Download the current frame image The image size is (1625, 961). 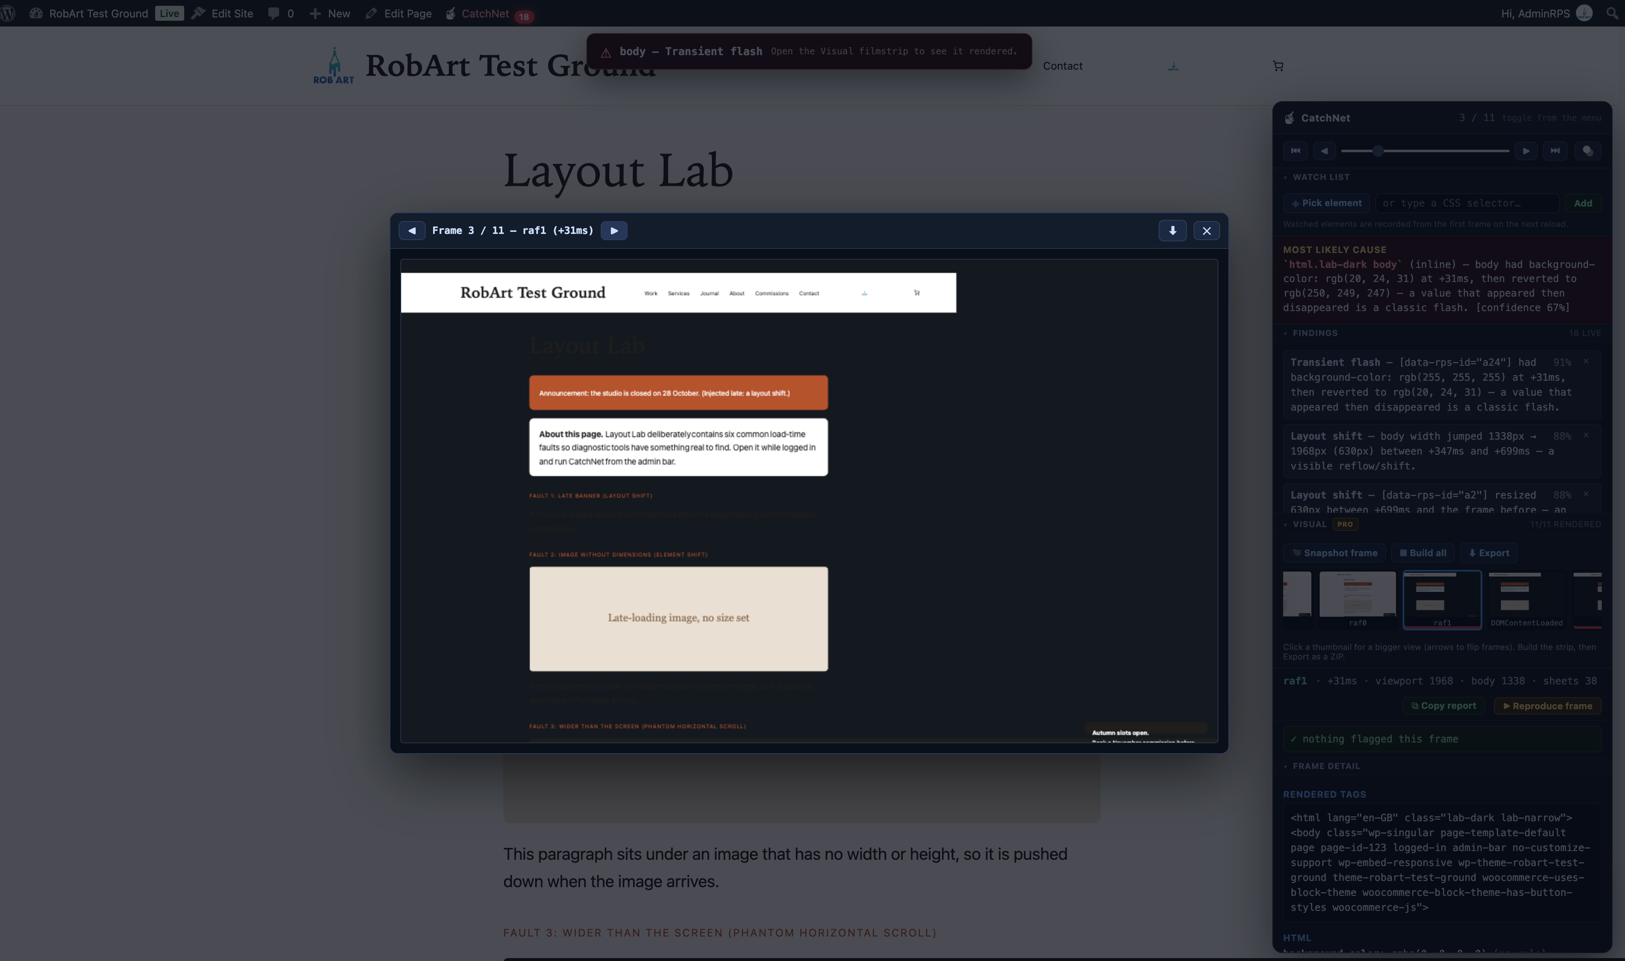tap(1172, 231)
